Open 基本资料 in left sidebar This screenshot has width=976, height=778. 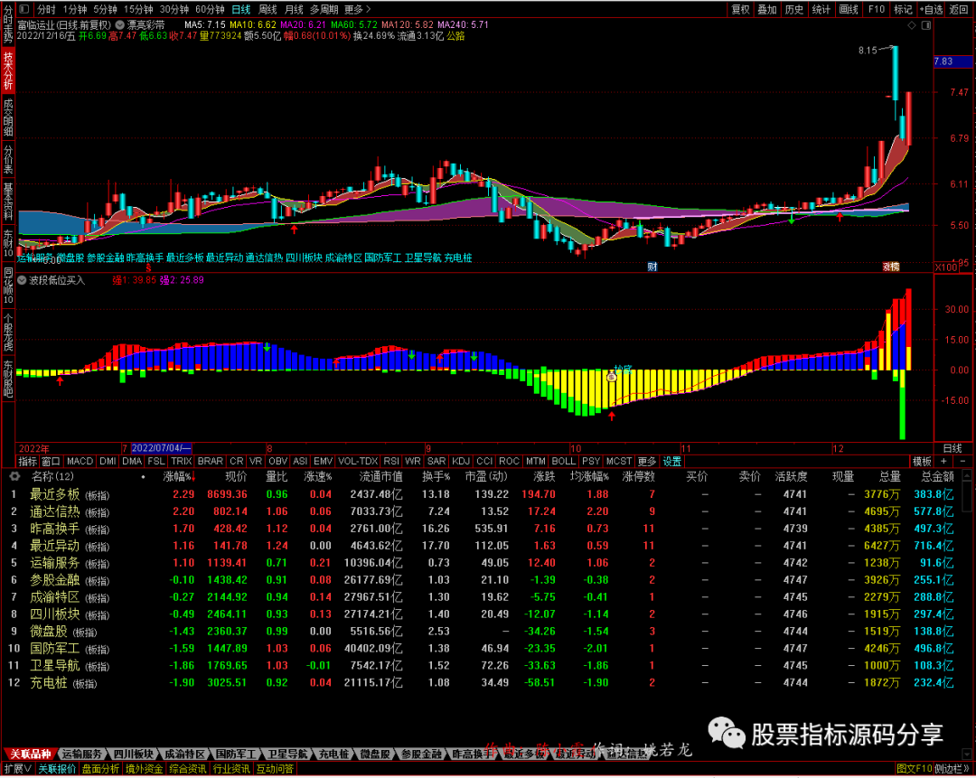pos(8,201)
